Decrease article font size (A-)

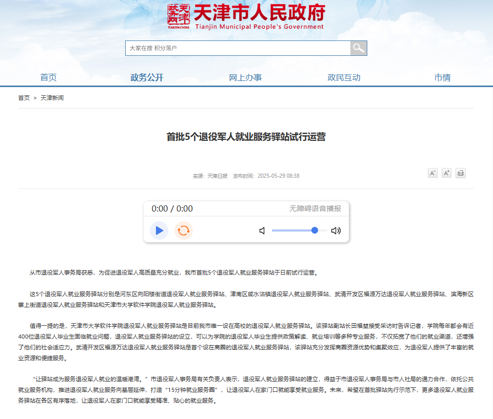pyautogui.click(x=432, y=173)
